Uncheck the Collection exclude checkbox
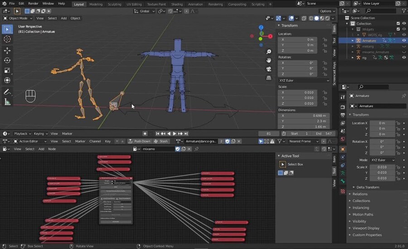Image resolution: width=408 pixels, height=249 pixels. [x=398, y=24]
